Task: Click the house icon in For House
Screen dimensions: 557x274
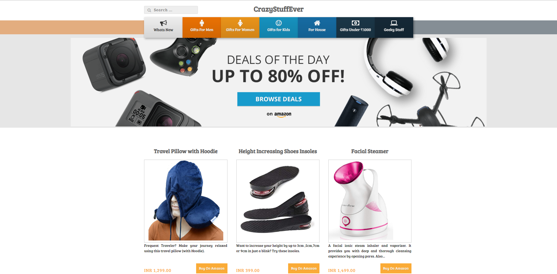Action: click(317, 23)
